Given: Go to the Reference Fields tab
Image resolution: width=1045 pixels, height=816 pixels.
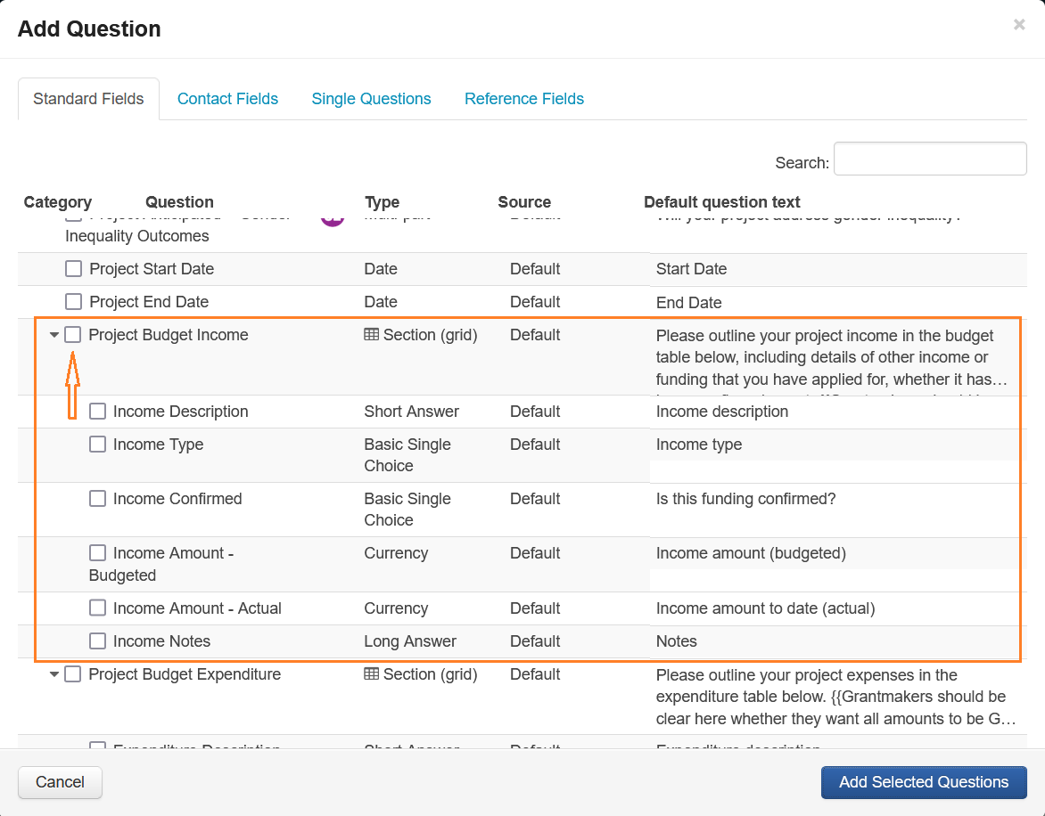Looking at the screenshot, I should pyautogui.click(x=523, y=99).
